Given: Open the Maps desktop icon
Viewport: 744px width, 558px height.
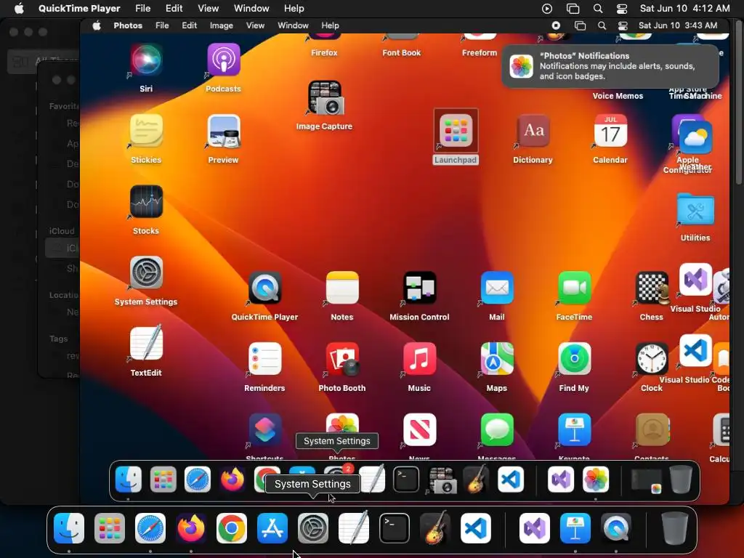Looking at the screenshot, I should click(497, 359).
